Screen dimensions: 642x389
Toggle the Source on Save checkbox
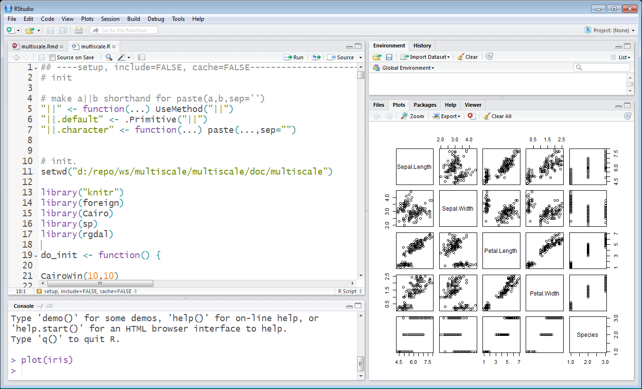pos(53,57)
